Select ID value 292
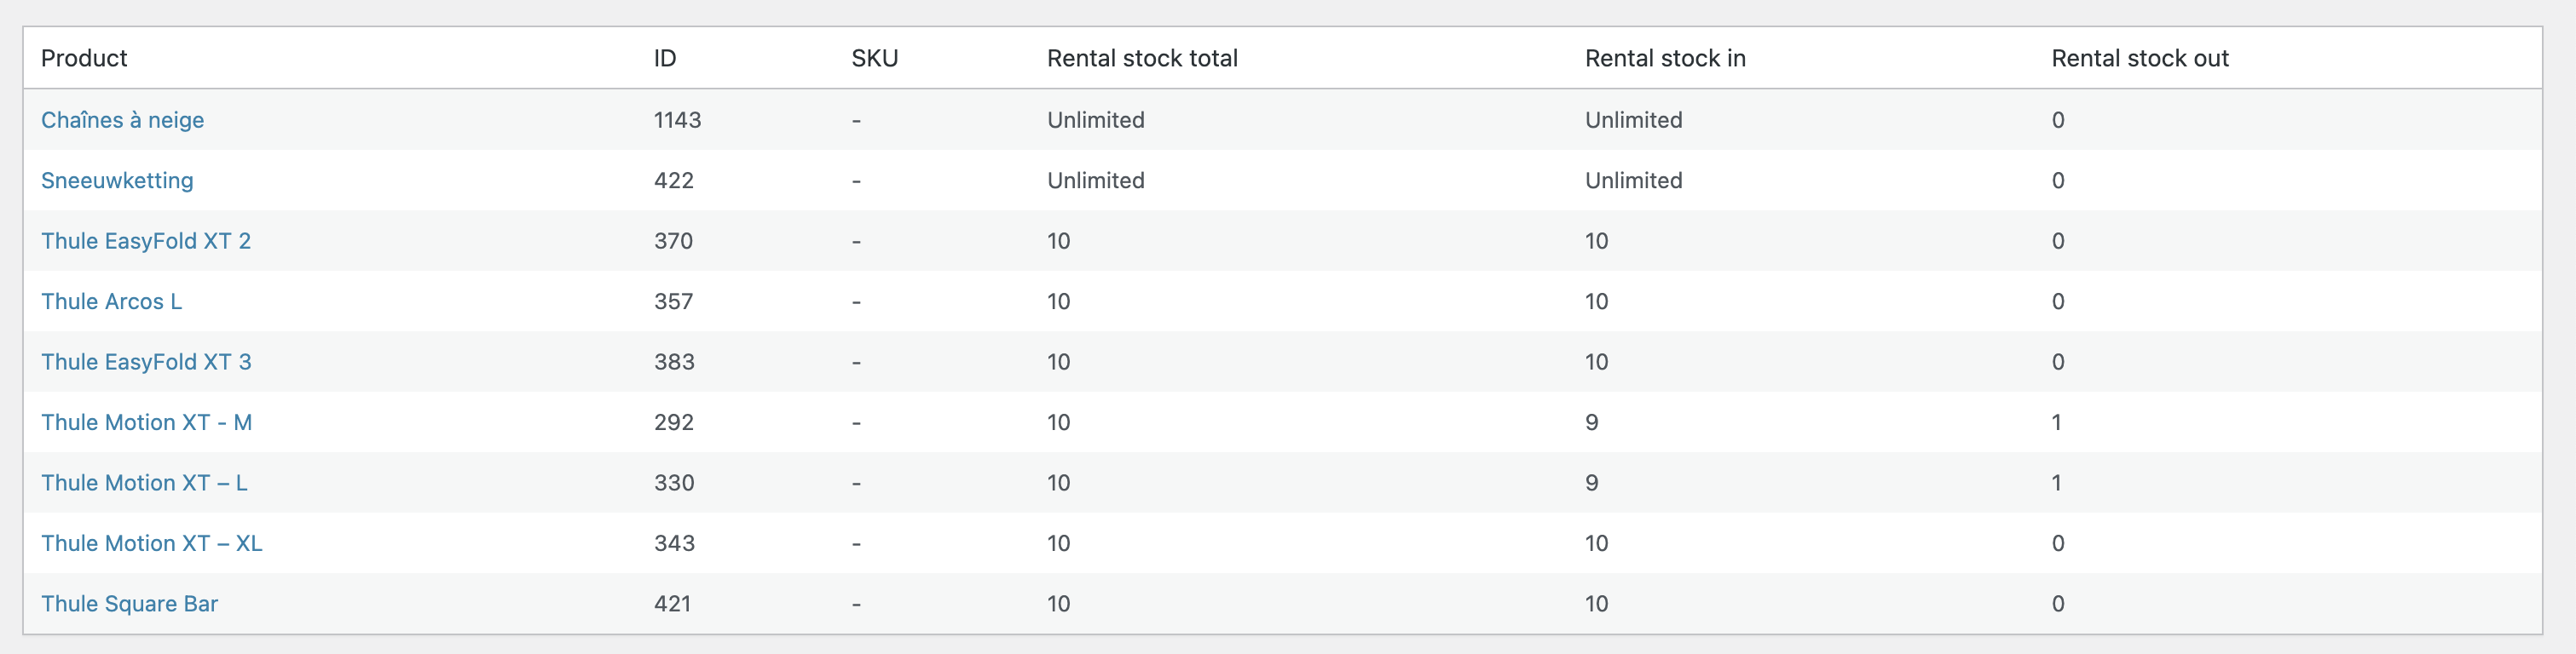The height and width of the screenshot is (654, 2576). [673, 422]
